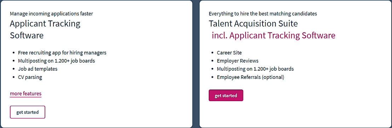Select Multiposting item in Talent Acquisition card
Viewport: 392px width, 128px height.
pyautogui.click(x=255, y=69)
